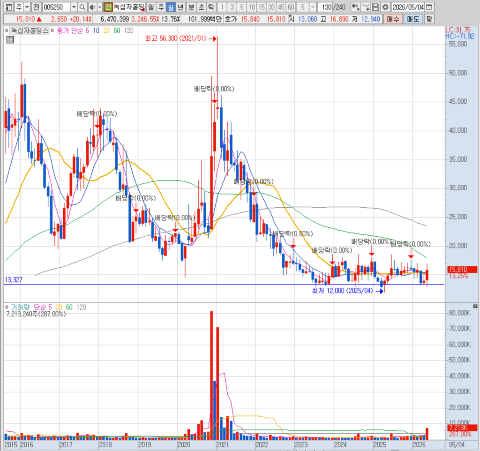Click the small square before 거래량

(x=7, y=307)
